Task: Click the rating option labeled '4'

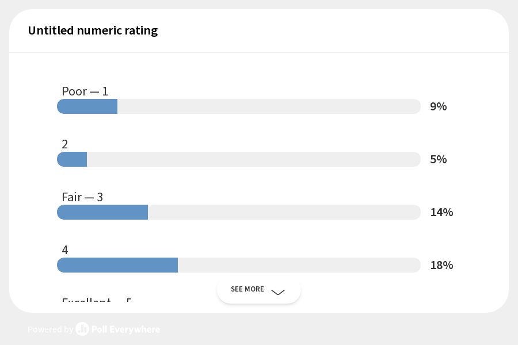Action: click(x=64, y=250)
